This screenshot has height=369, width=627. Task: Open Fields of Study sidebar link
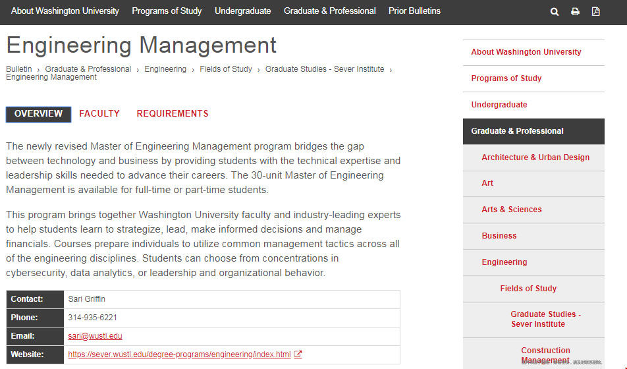click(x=528, y=289)
